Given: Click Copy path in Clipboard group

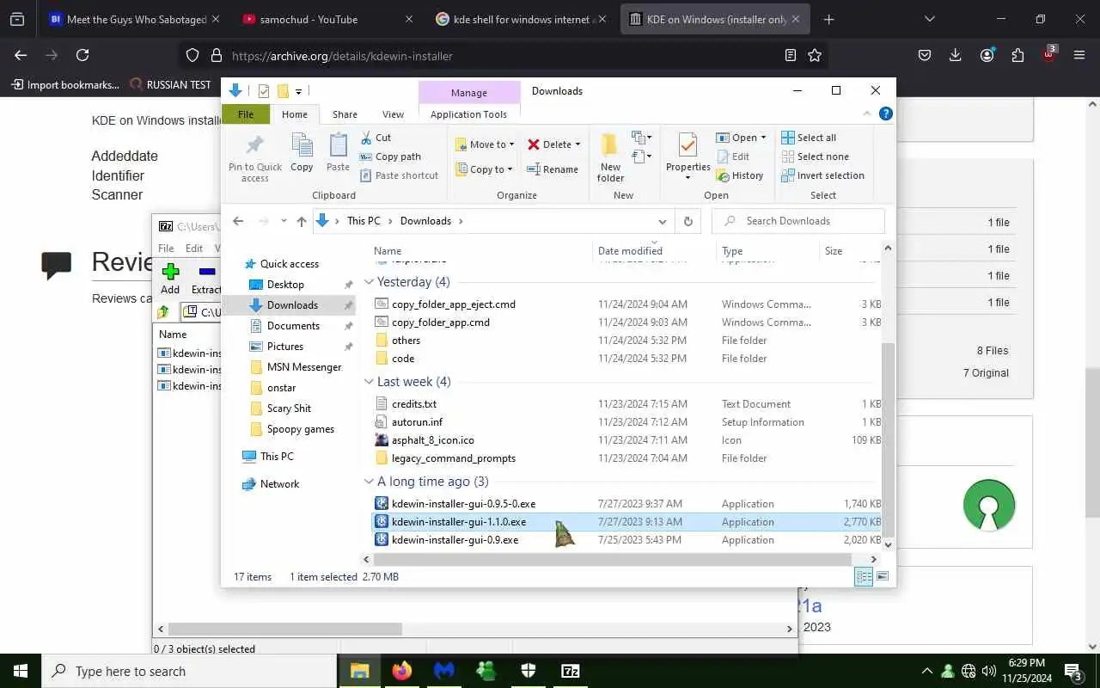Looking at the screenshot, I should (391, 157).
